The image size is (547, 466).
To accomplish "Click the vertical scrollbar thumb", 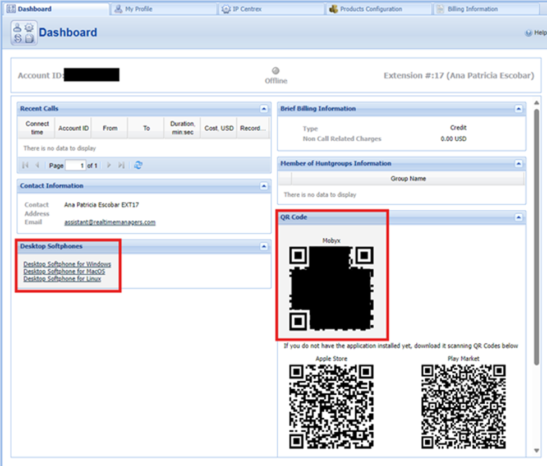I will (536, 238).
